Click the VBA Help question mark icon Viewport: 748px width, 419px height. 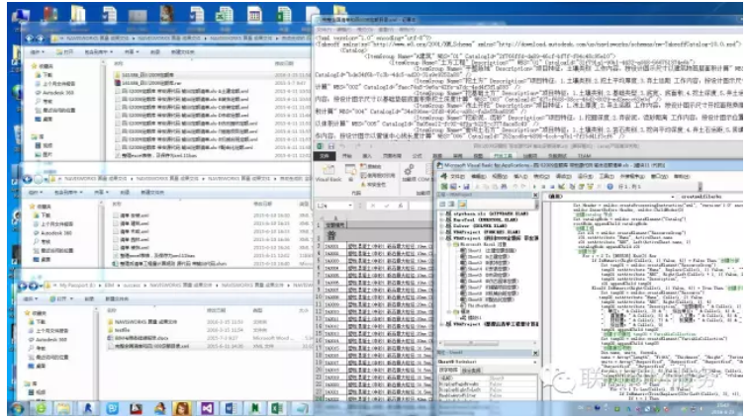coord(609,187)
